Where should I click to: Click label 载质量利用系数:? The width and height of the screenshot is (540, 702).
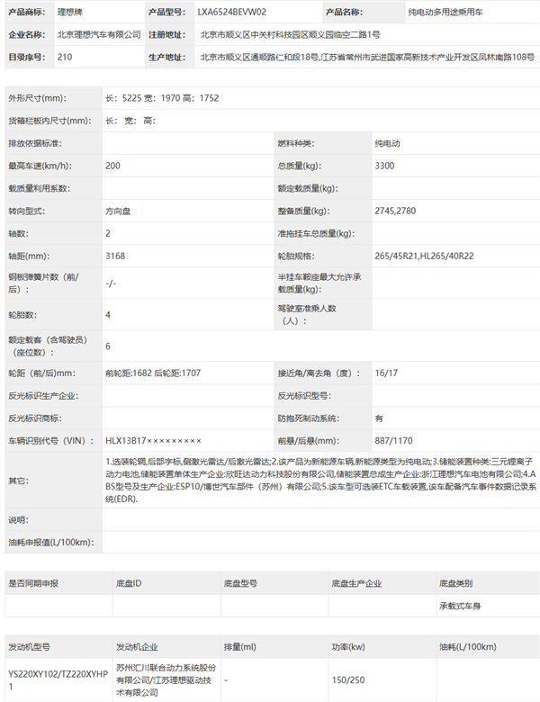pyautogui.click(x=39, y=188)
